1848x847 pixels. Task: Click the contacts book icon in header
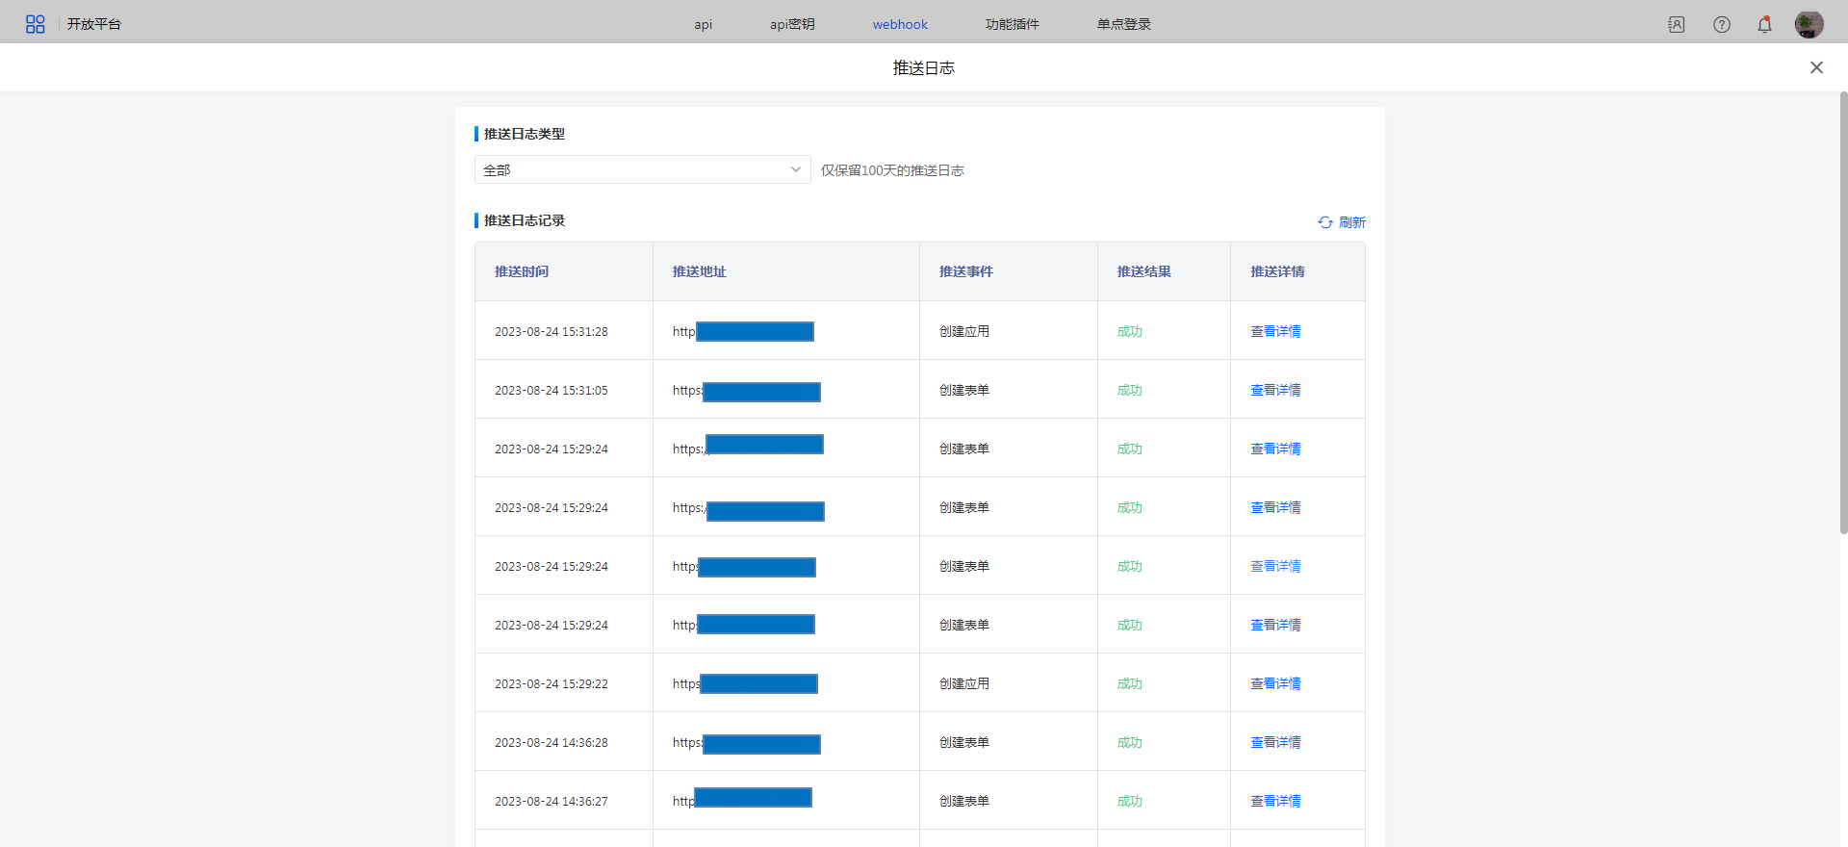(x=1676, y=25)
